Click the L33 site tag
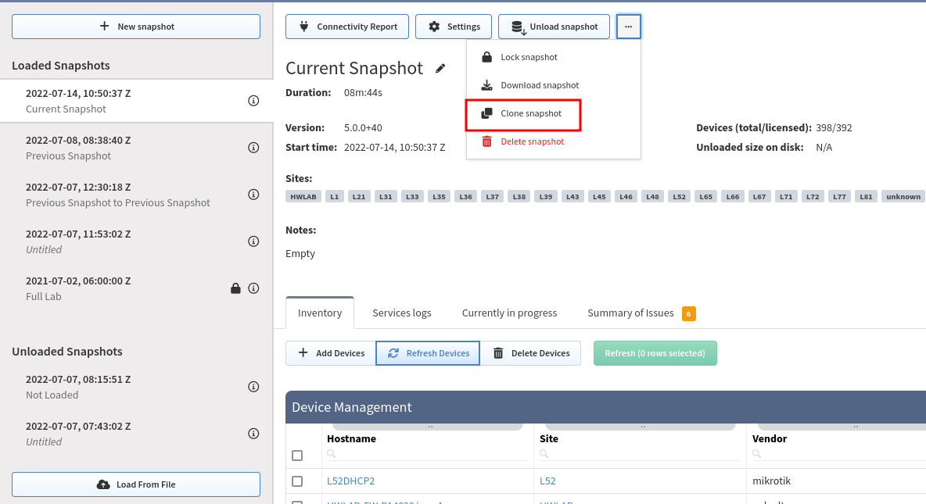The image size is (926, 504). (412, 197)
